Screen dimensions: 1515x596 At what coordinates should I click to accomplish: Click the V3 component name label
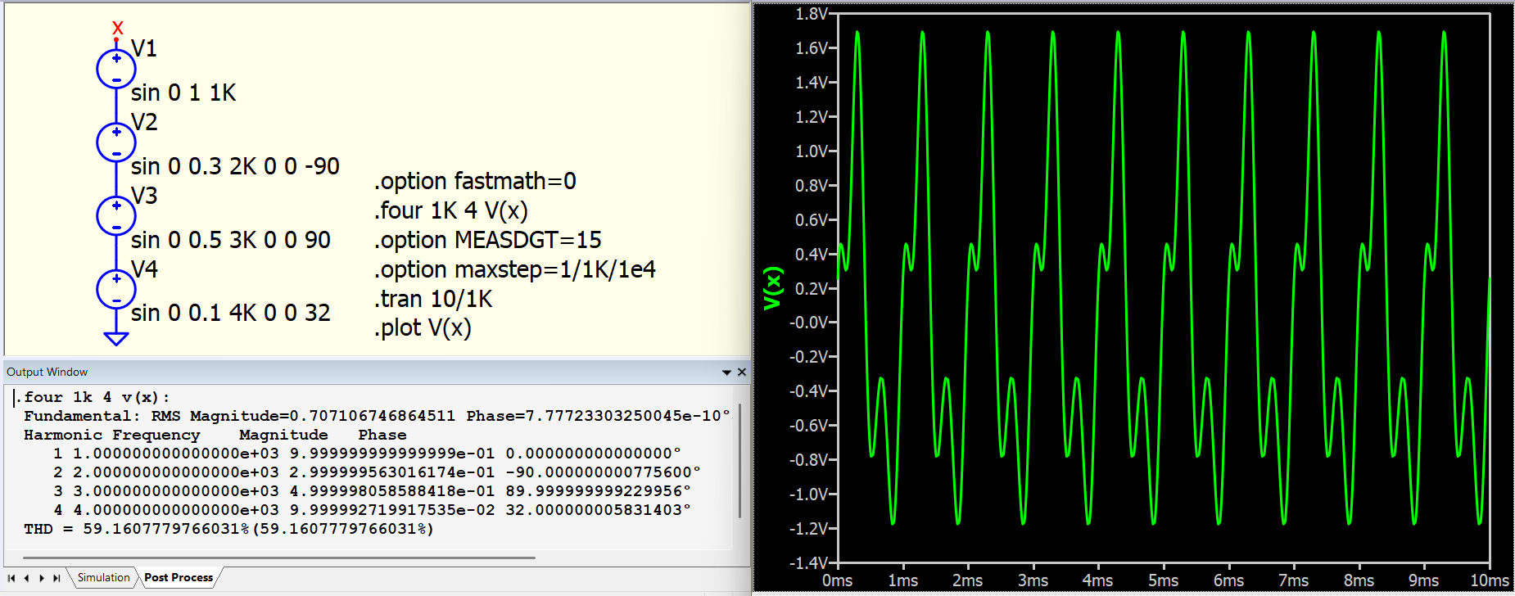pyautogui.click(x=144, y=196)
